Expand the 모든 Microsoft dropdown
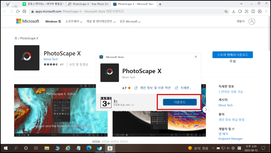Image resolution: width=271 pixels, height=153 pixels. pyautogui.click(x=130, y=22)
